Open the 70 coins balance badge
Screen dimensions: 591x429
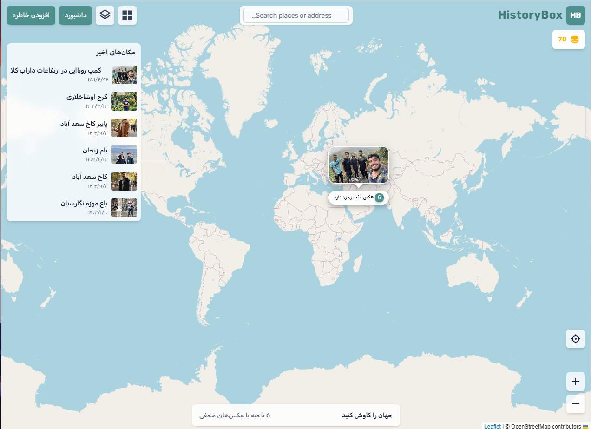coord(568,40)
